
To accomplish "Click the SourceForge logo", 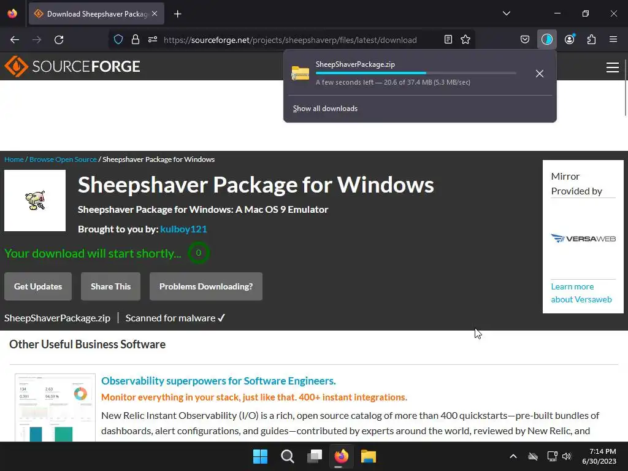I will point(72,66).
